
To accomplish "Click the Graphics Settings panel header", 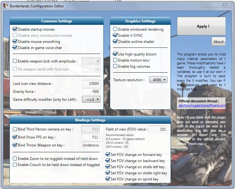I will click(x=140, y=21).
